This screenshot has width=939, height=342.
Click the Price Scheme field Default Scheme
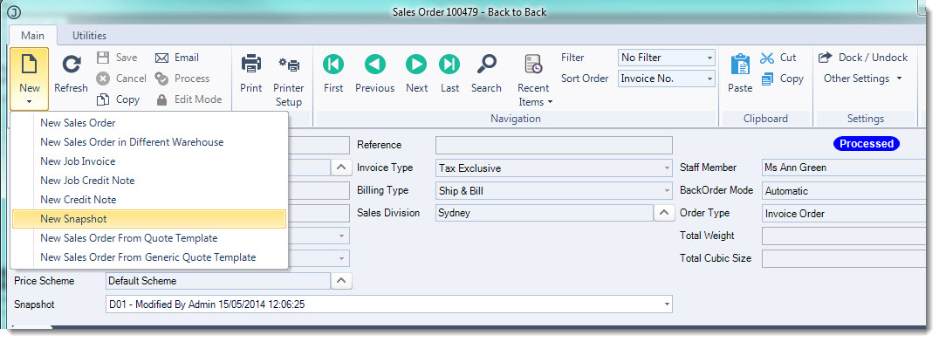217,280
